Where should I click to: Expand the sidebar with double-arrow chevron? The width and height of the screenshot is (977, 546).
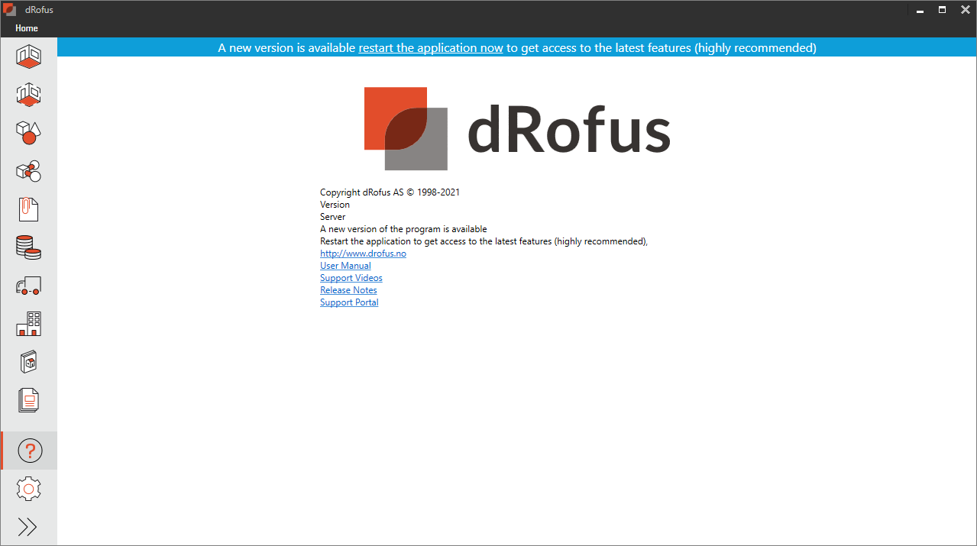[28, 527]
